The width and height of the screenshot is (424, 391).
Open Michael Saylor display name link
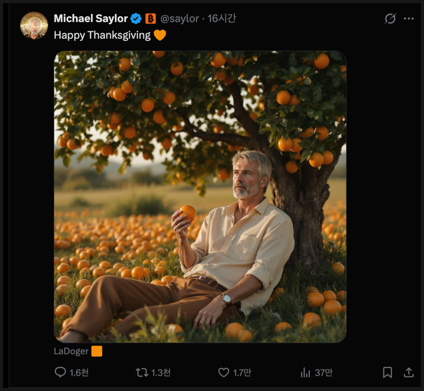(90, 18)
